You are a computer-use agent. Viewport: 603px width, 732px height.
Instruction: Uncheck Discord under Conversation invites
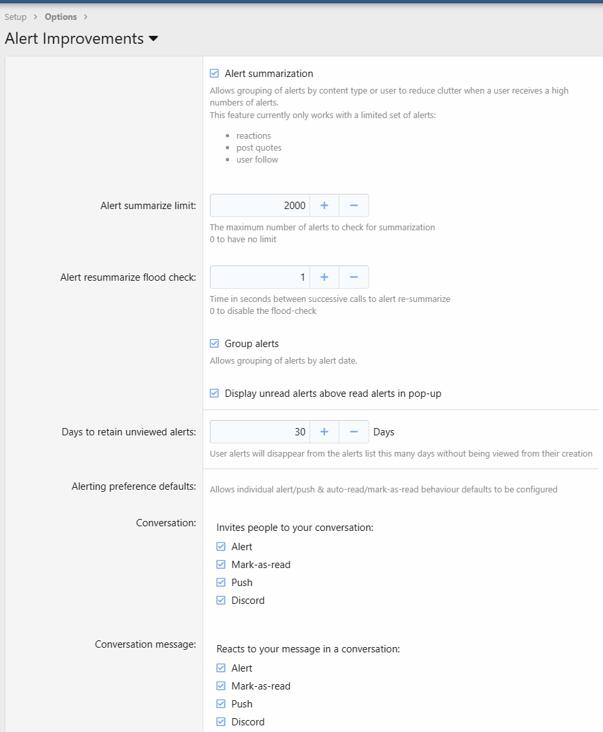[x=220, y=600]
